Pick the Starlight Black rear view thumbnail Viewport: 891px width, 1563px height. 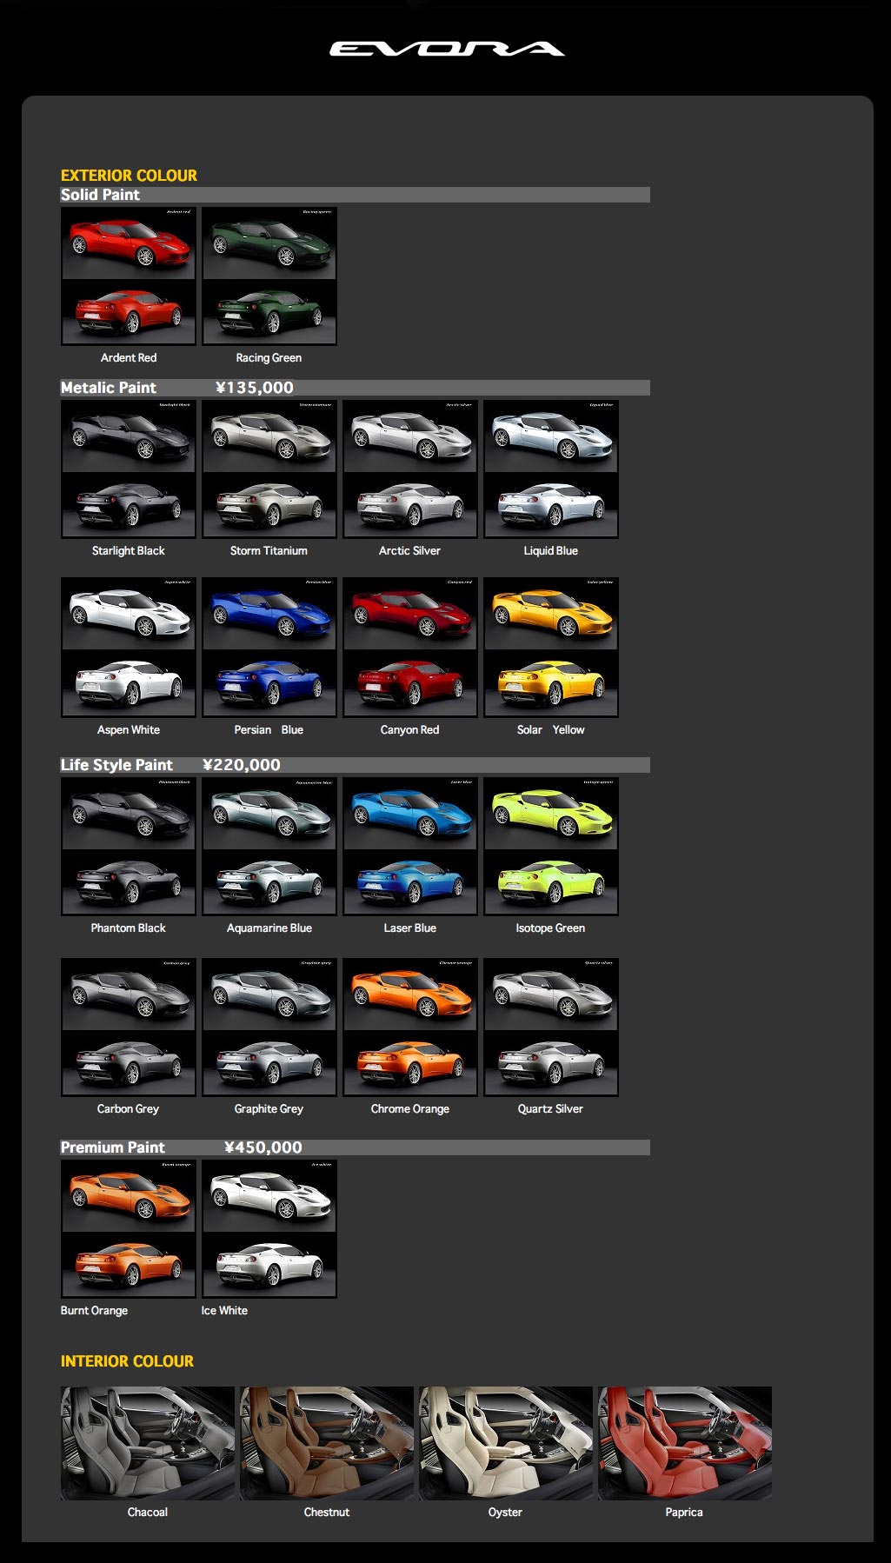(x=129, y=505)
